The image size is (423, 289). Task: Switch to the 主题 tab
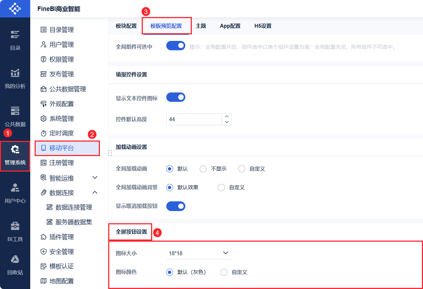point(201,26)
